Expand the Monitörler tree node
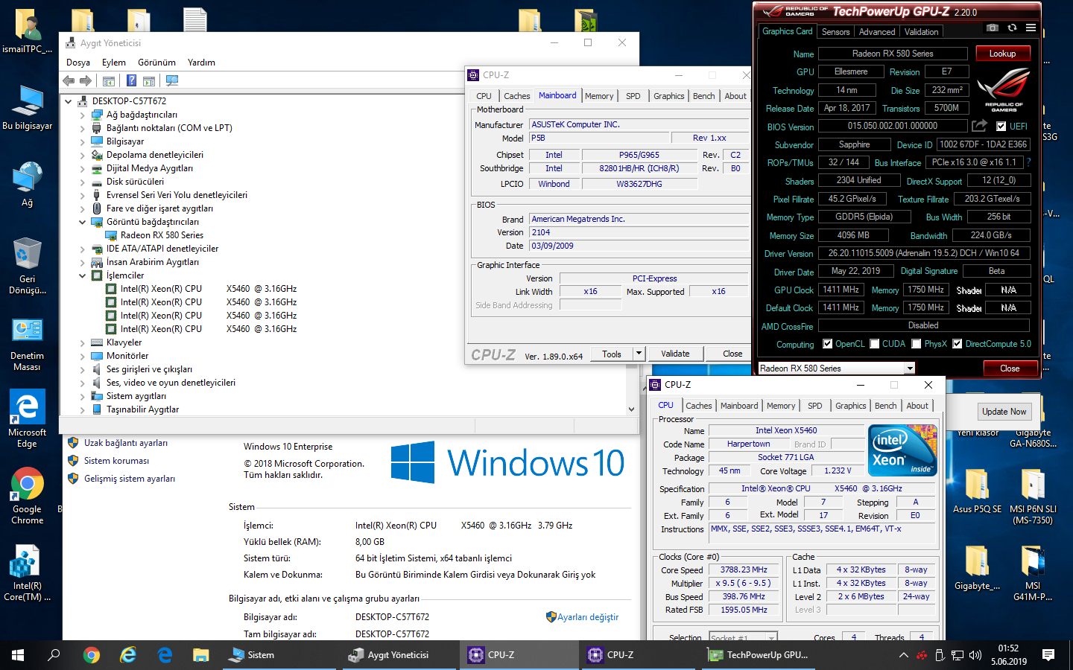Image resolution: width=1073 pixels, height=670 pixels. [x=82, y=356]
